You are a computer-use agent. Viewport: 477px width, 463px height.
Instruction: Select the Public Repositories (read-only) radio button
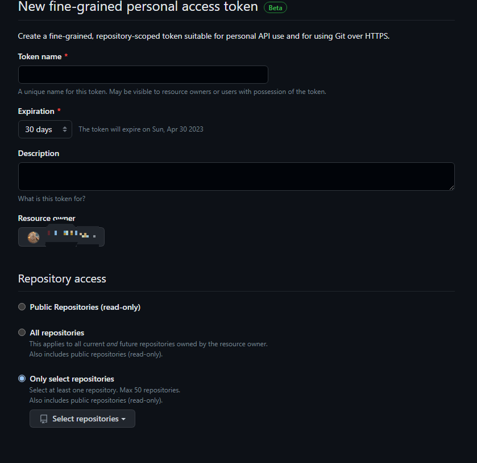click(x=22, y=306)
